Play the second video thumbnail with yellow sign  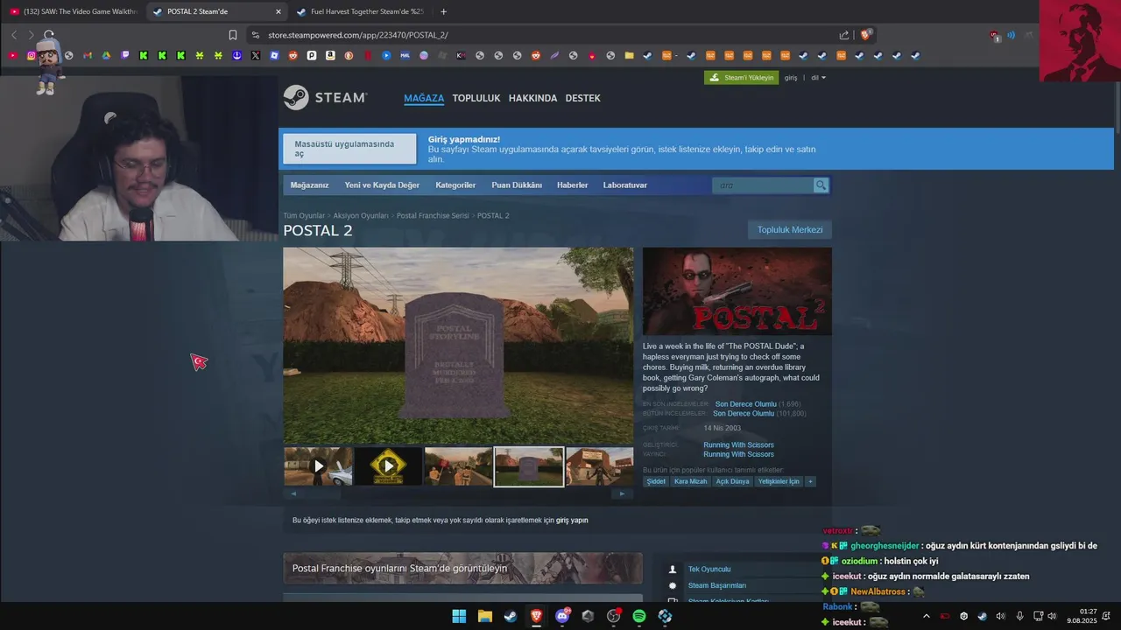tap(388, 466)
